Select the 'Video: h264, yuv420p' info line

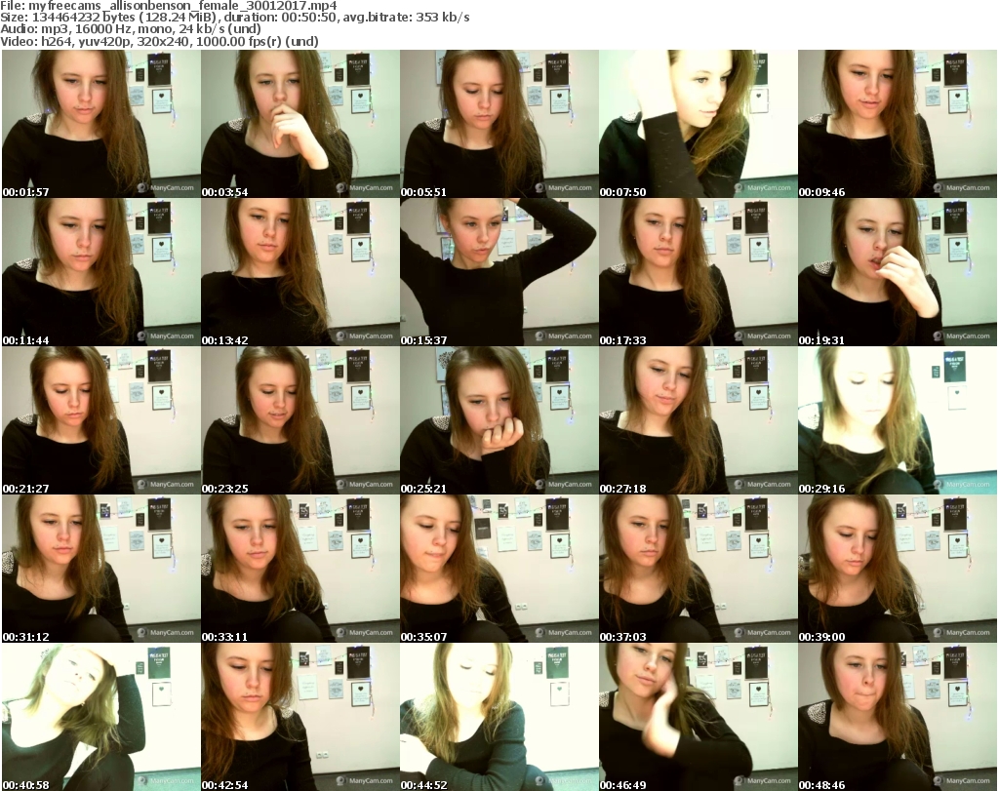[x=159, y=41]
